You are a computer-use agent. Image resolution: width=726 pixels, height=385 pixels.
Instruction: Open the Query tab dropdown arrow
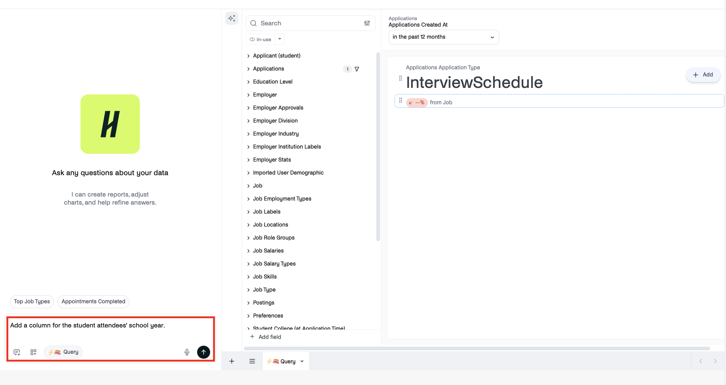coord(302,361)
